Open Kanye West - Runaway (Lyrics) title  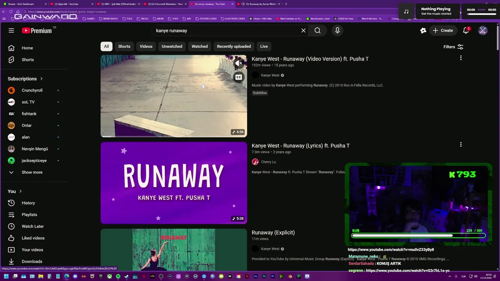(x=300, y=146)
